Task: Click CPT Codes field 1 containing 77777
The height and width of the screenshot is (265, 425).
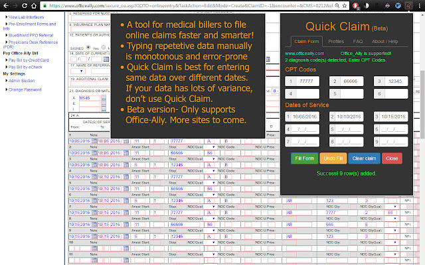Action: (302, 81)
